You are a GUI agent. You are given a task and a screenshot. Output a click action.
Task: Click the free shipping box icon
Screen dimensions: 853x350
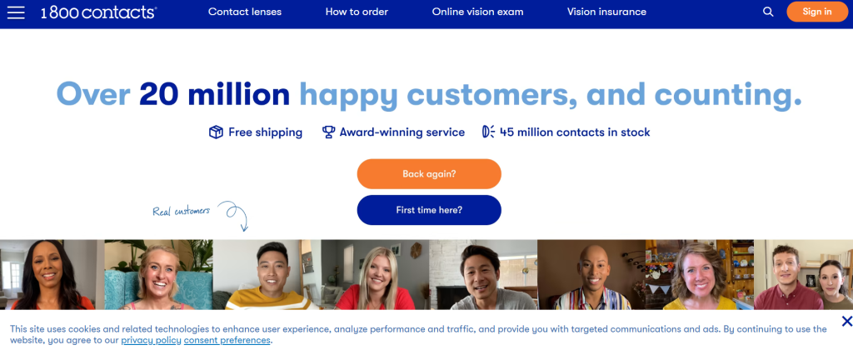(216, 132)
